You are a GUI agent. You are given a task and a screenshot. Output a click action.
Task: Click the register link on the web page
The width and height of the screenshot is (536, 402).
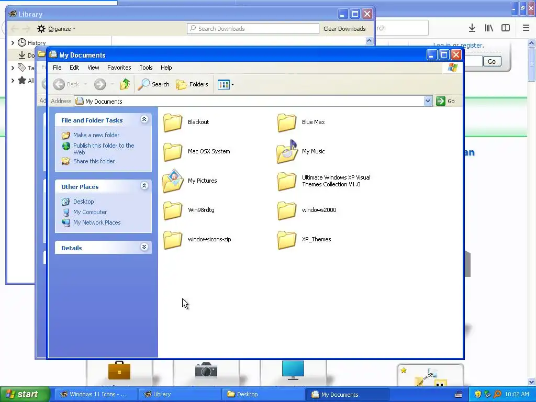click(x=472, y=45)
